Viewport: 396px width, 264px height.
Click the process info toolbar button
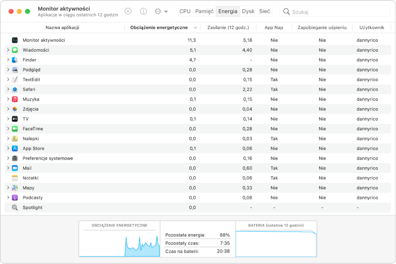coord(143,11)
